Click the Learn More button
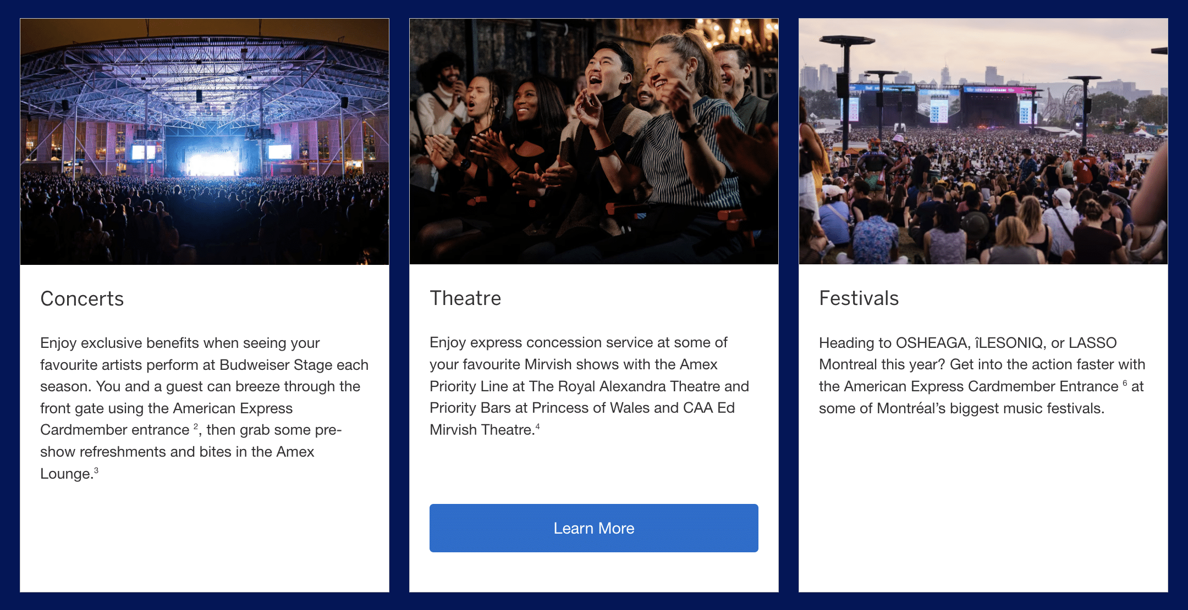 tap(593, 528)
